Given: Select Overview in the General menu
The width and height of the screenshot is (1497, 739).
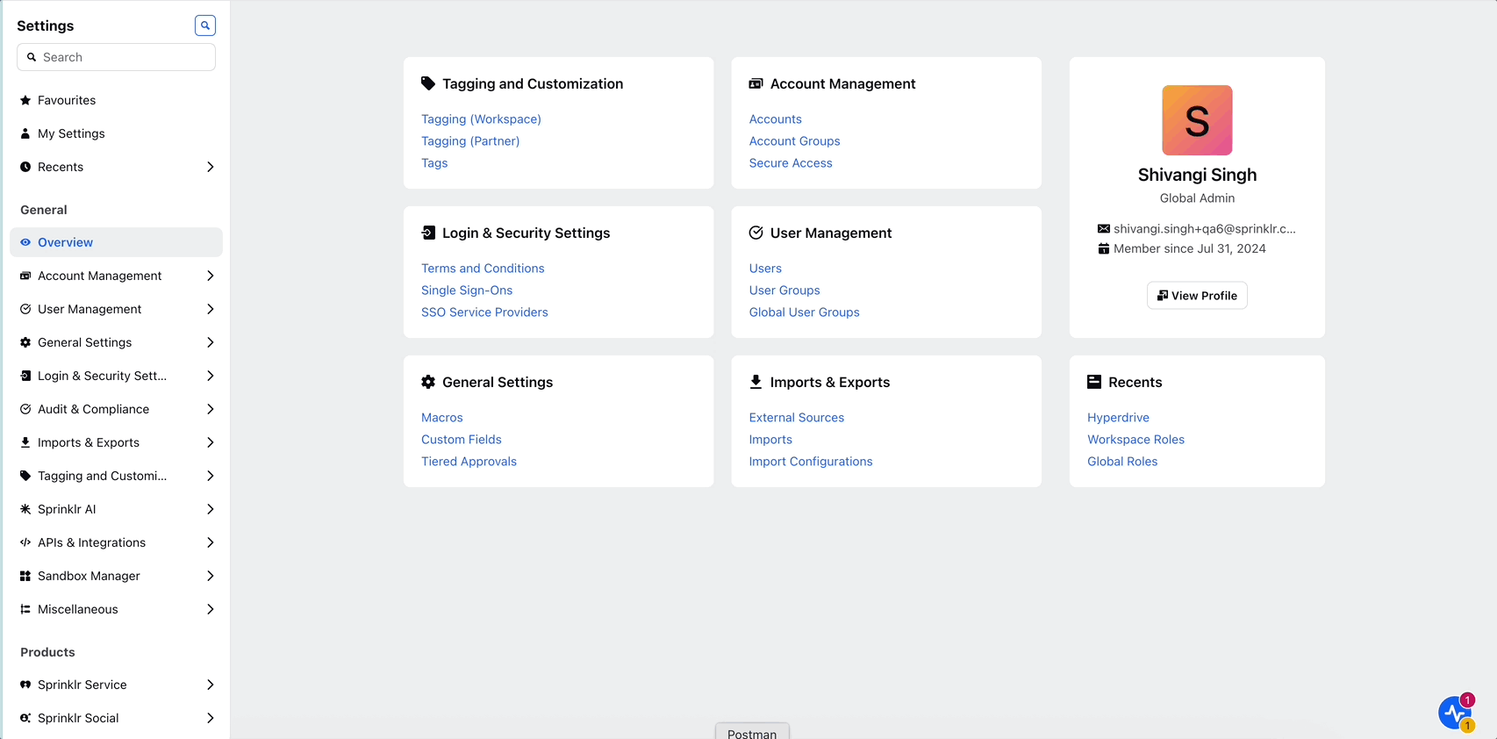Looking at the screenshot, I should click(116, 242).
